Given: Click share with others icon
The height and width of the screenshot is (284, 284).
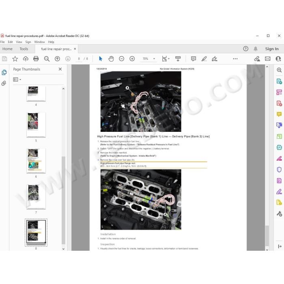Looking at the screenshot, I should (x=278, y=59).
